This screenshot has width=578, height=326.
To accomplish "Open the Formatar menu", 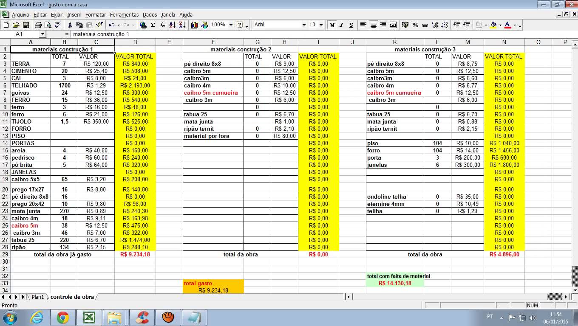I will click(96, 14).
